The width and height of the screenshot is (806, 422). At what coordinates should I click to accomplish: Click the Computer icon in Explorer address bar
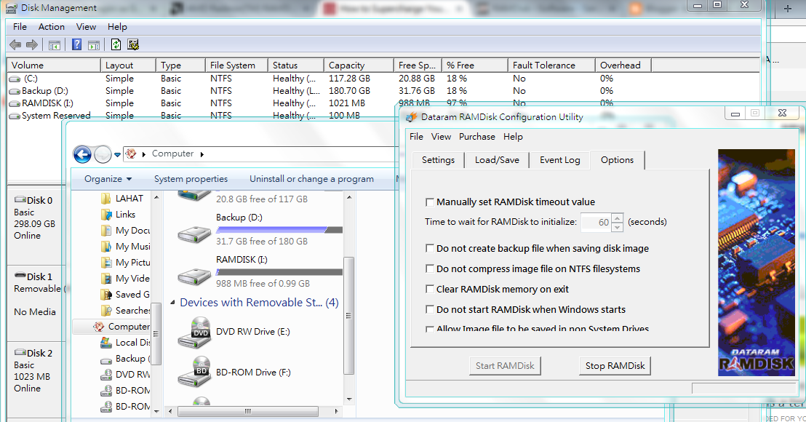tap(131, 154)
